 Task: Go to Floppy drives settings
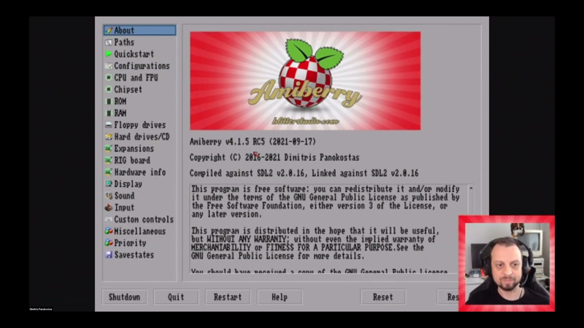point(140,125)
